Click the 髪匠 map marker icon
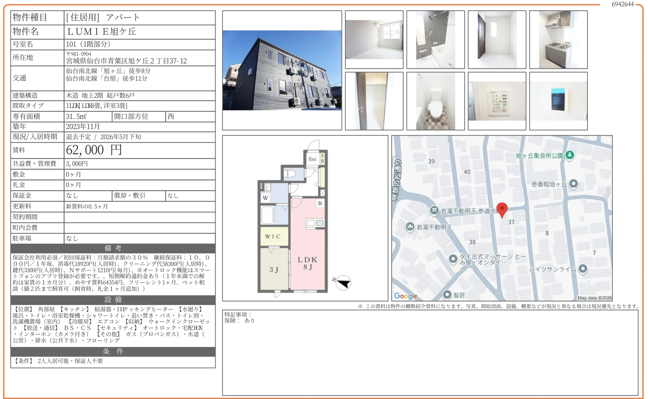The height and width of the screenshot is (399, 648). (x=447, y=295)
